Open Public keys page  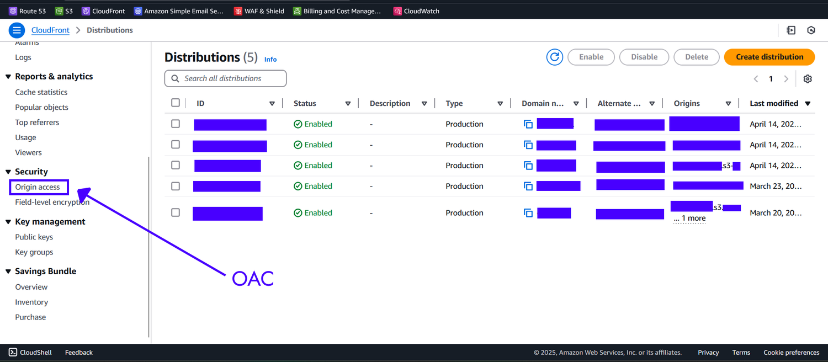tap(34, 237)
